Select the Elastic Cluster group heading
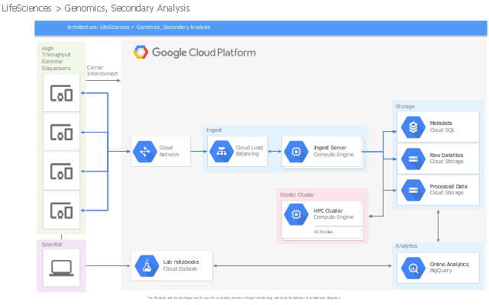Screen dimensions: 489x305 pyautogui.click(x=297, y=195)
